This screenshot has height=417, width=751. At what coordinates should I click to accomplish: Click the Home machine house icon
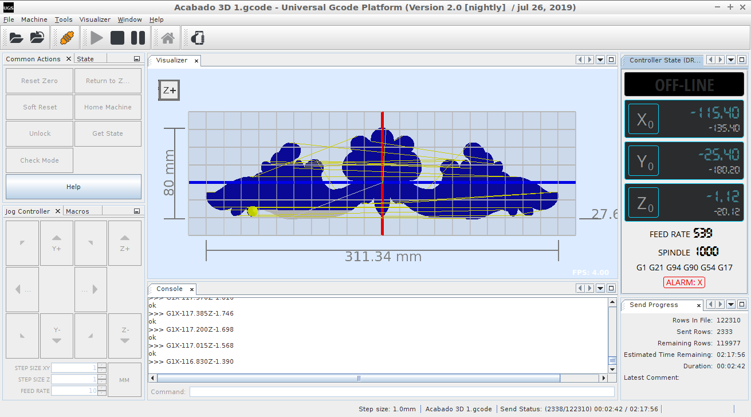click(168, 38)
